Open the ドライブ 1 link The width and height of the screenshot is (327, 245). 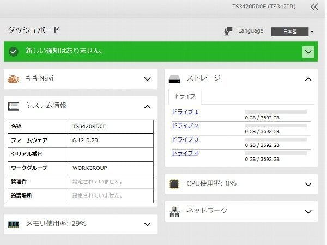point(185,112)
